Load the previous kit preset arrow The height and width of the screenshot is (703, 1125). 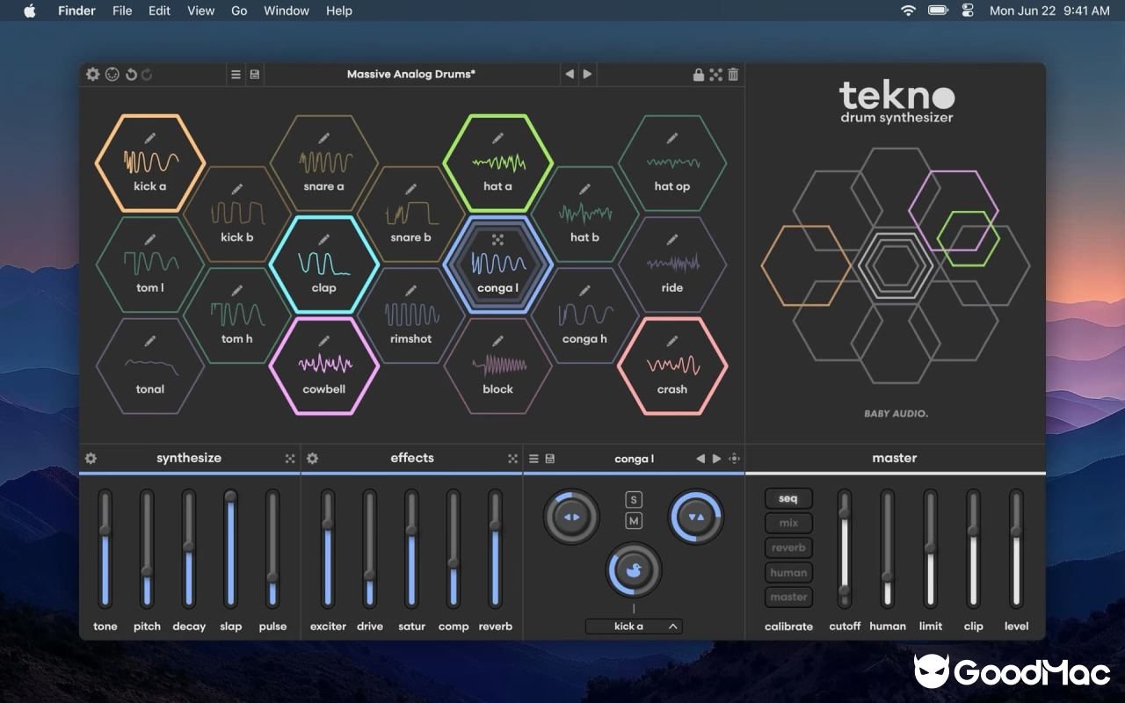pos(570,75)
